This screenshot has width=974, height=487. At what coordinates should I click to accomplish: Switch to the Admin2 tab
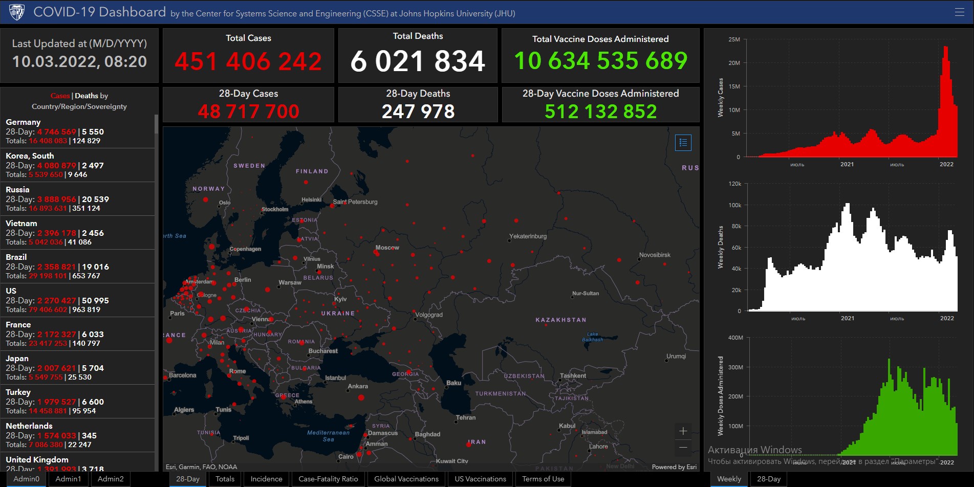click(x=111, y=479)
